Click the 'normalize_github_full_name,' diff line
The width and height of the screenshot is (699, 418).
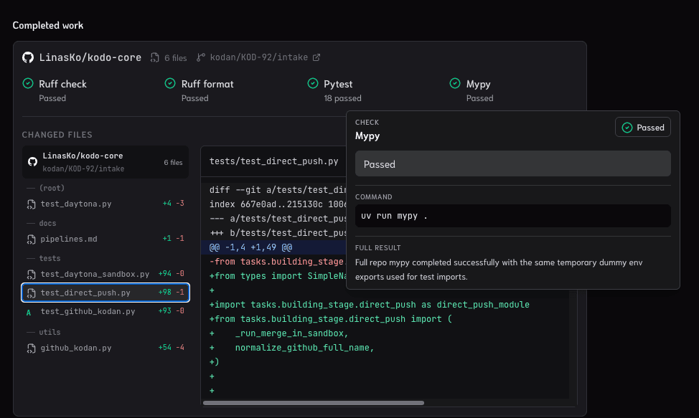click(x=304, y=348)
